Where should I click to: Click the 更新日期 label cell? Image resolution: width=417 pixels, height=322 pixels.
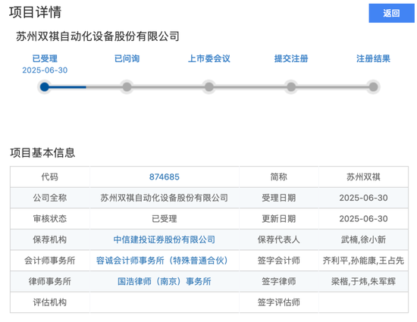tap(279, 219)
